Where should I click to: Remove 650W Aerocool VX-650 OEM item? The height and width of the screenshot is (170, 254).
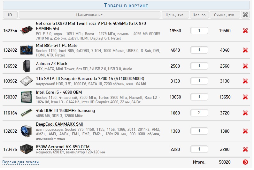pos(245,149)
